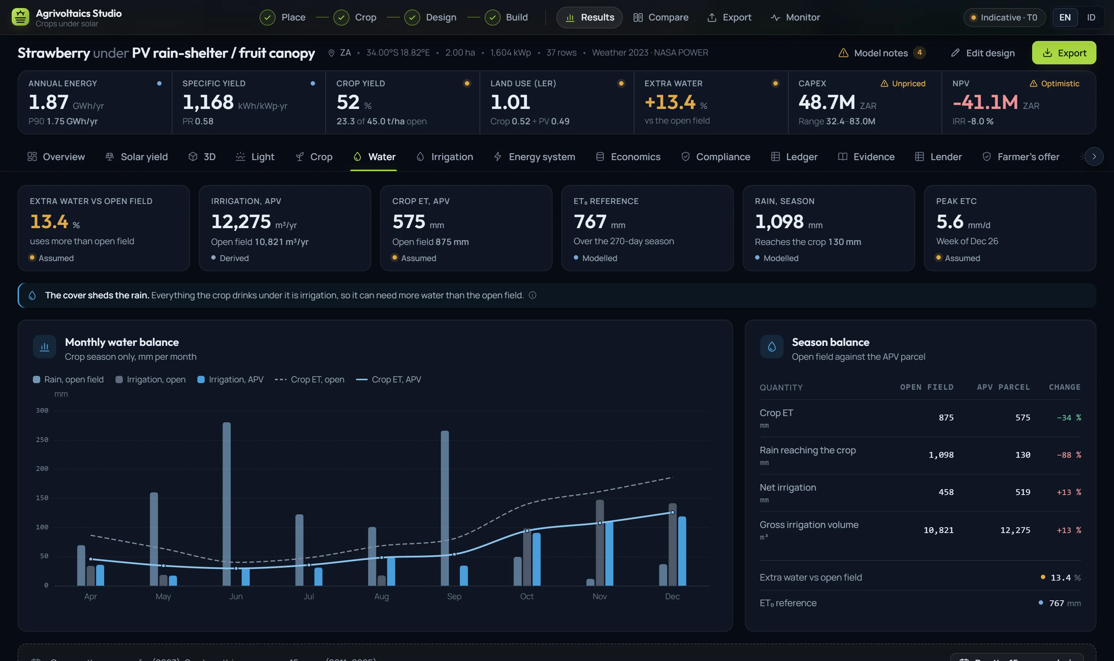The width and height of the screenshot is (1114, 661).
Task: Open the Indicative · T0 status selector
Action: [1004, 18]
